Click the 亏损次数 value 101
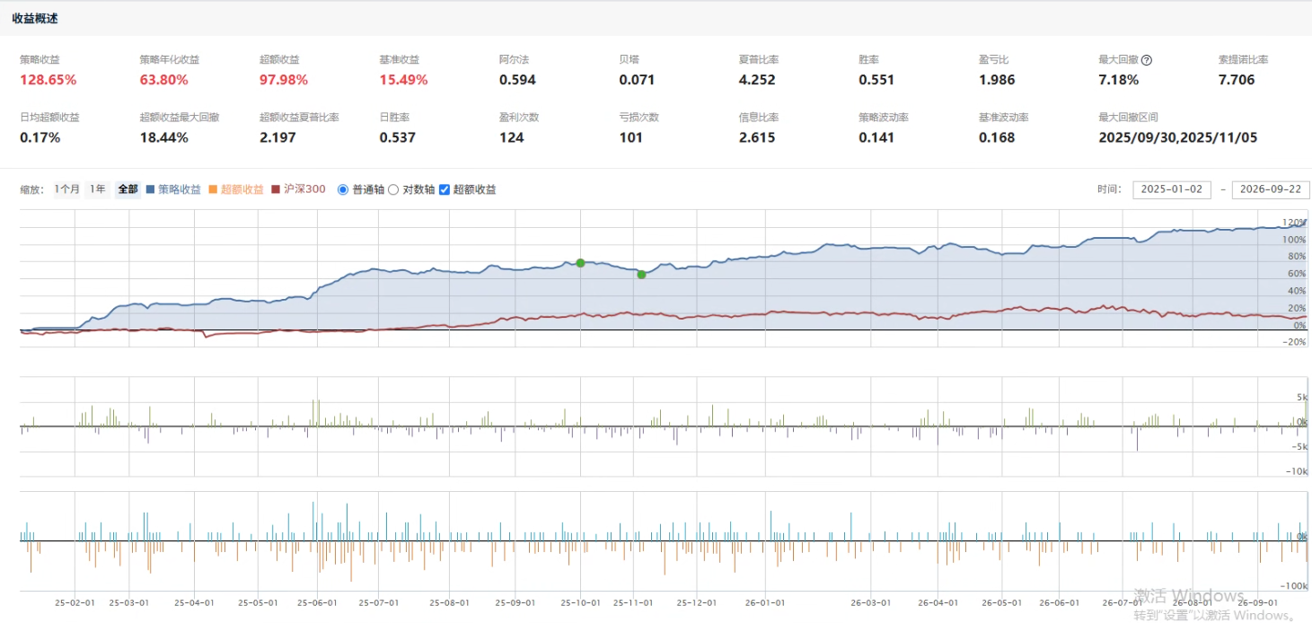Screen dimensions: 1312x623 [x=631, y=137]
